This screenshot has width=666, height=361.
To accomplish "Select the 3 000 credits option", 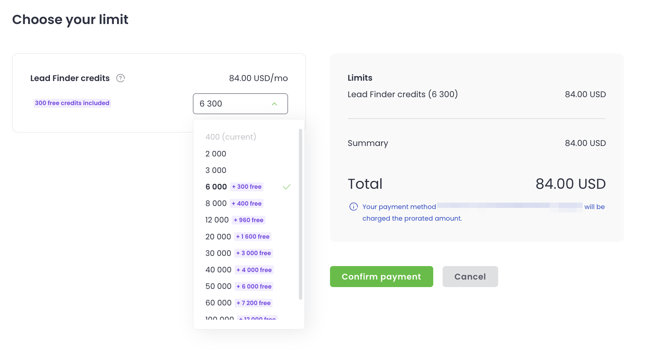I will pos(216,170).
